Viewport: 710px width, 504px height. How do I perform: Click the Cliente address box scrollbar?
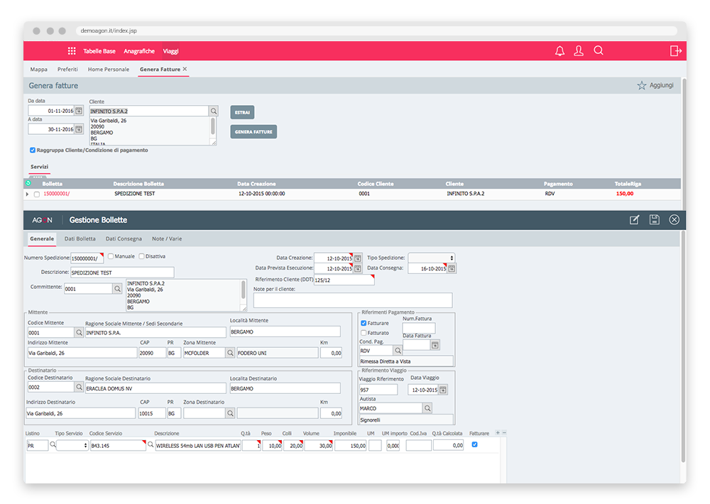pos(213,126)
